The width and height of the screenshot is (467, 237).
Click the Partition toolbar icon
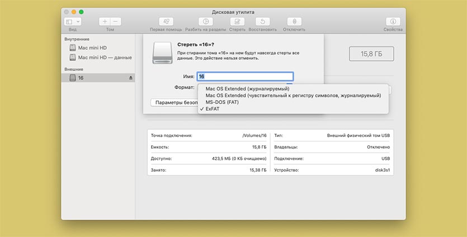pyautogui.click(x=205, y=22)
